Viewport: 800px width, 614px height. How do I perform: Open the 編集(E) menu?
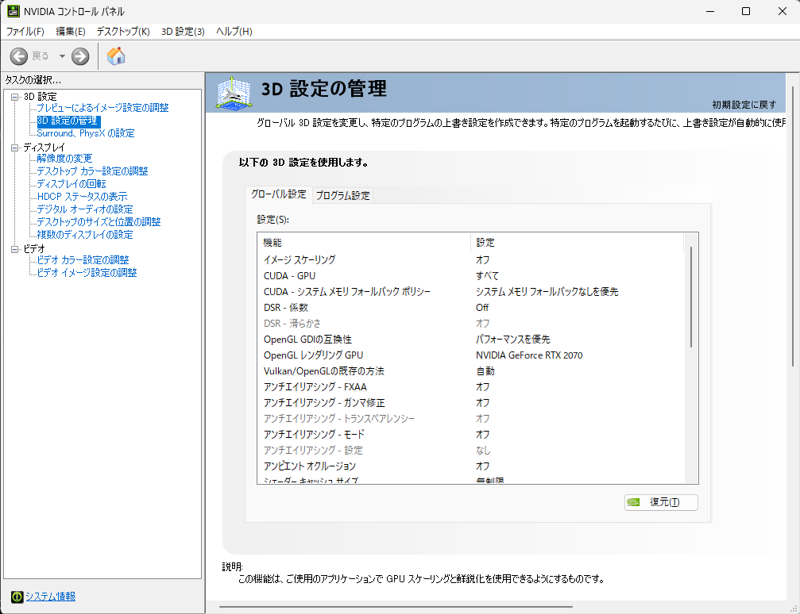71,32
